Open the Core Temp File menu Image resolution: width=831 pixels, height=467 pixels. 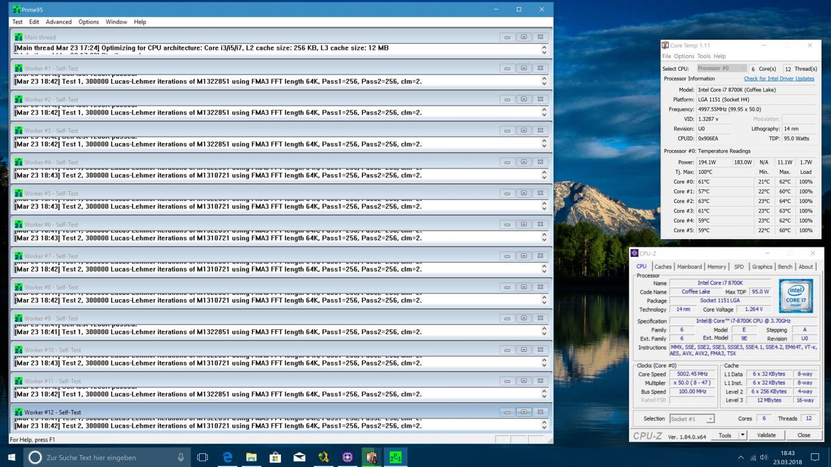[666, 56]
